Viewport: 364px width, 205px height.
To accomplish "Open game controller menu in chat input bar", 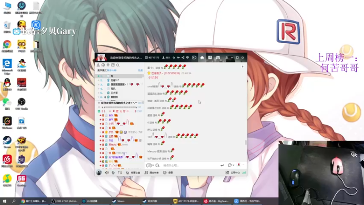I will tap(150, 165).
